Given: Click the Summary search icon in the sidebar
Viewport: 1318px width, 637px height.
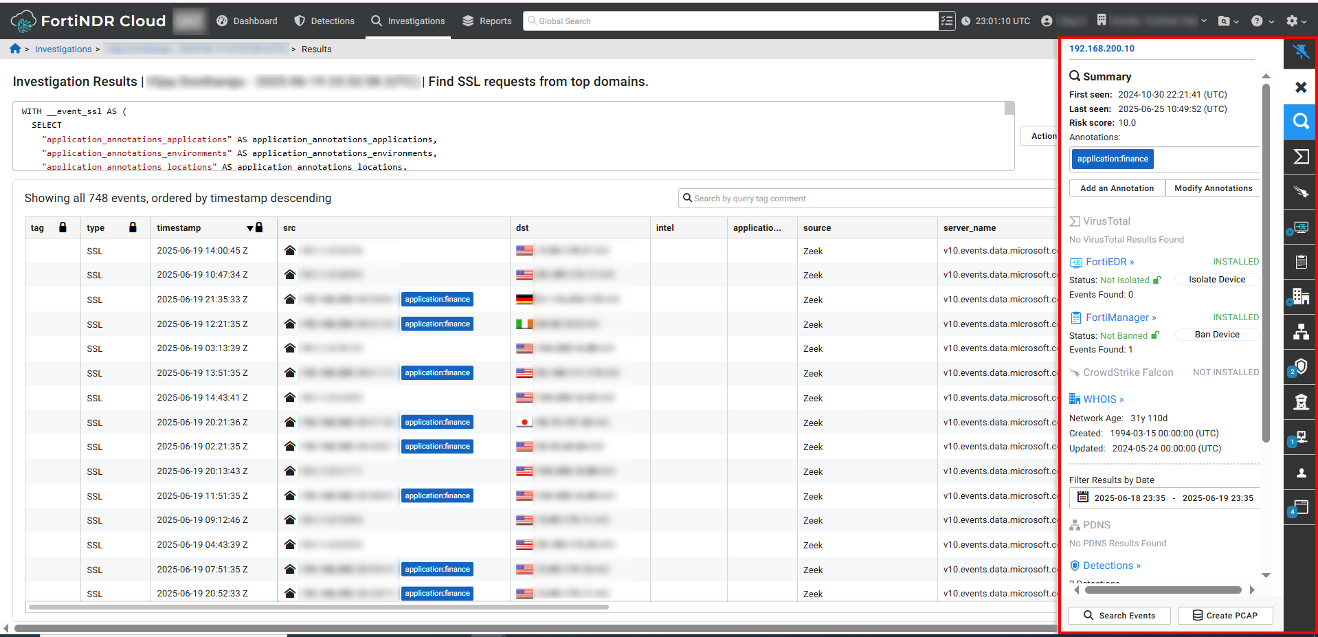Looking at the screenshot, I should (1299, 122).
